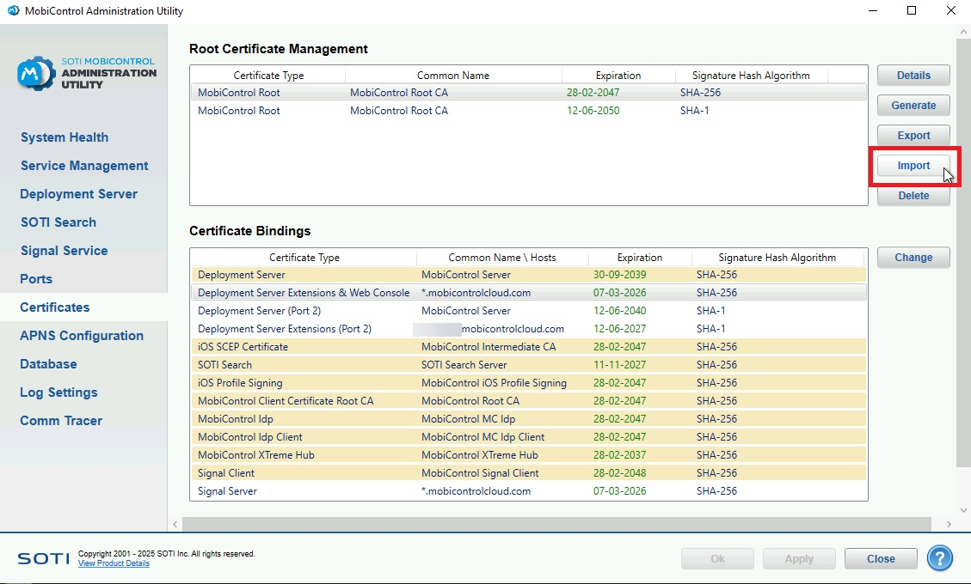Open the Deployment Server section
This screenshot has height=584, width=971.
78,193
